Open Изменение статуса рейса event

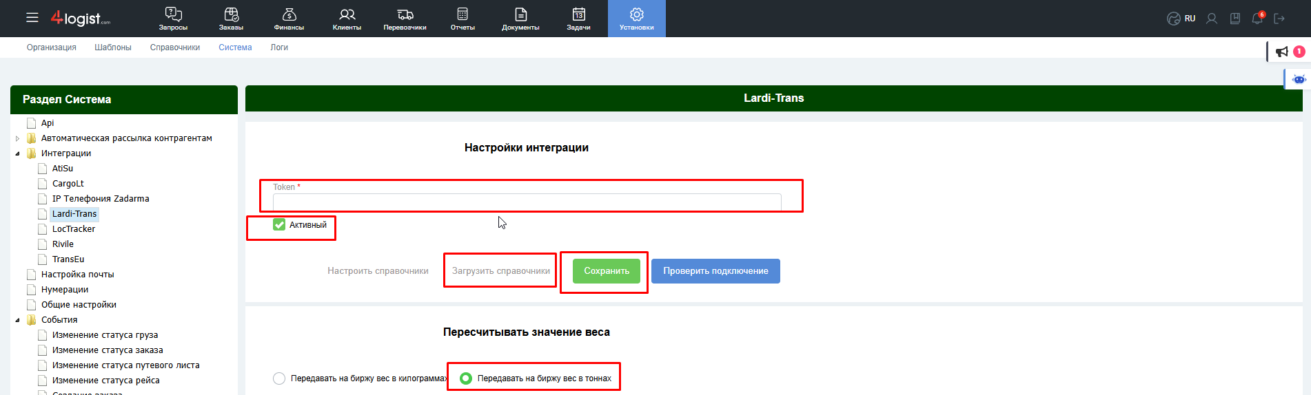(x=106, y=381)
